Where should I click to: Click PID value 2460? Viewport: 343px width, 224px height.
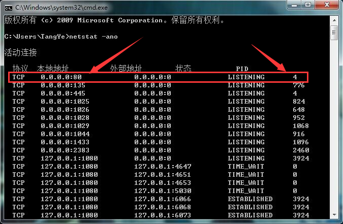pyautogui.click(x=301, y=150)
